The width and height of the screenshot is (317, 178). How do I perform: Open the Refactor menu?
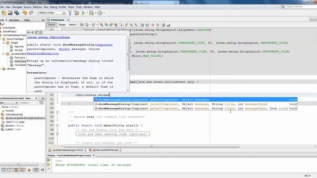pyautogui.click(x=38, y=7)
